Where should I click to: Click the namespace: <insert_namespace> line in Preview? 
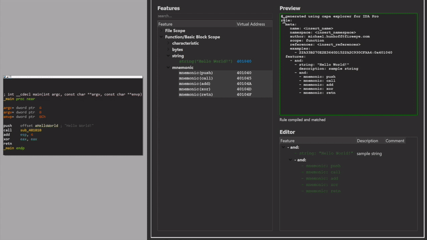323,33
